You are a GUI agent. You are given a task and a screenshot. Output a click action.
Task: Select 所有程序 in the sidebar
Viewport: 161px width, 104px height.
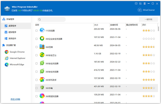(x=8, y=19)
